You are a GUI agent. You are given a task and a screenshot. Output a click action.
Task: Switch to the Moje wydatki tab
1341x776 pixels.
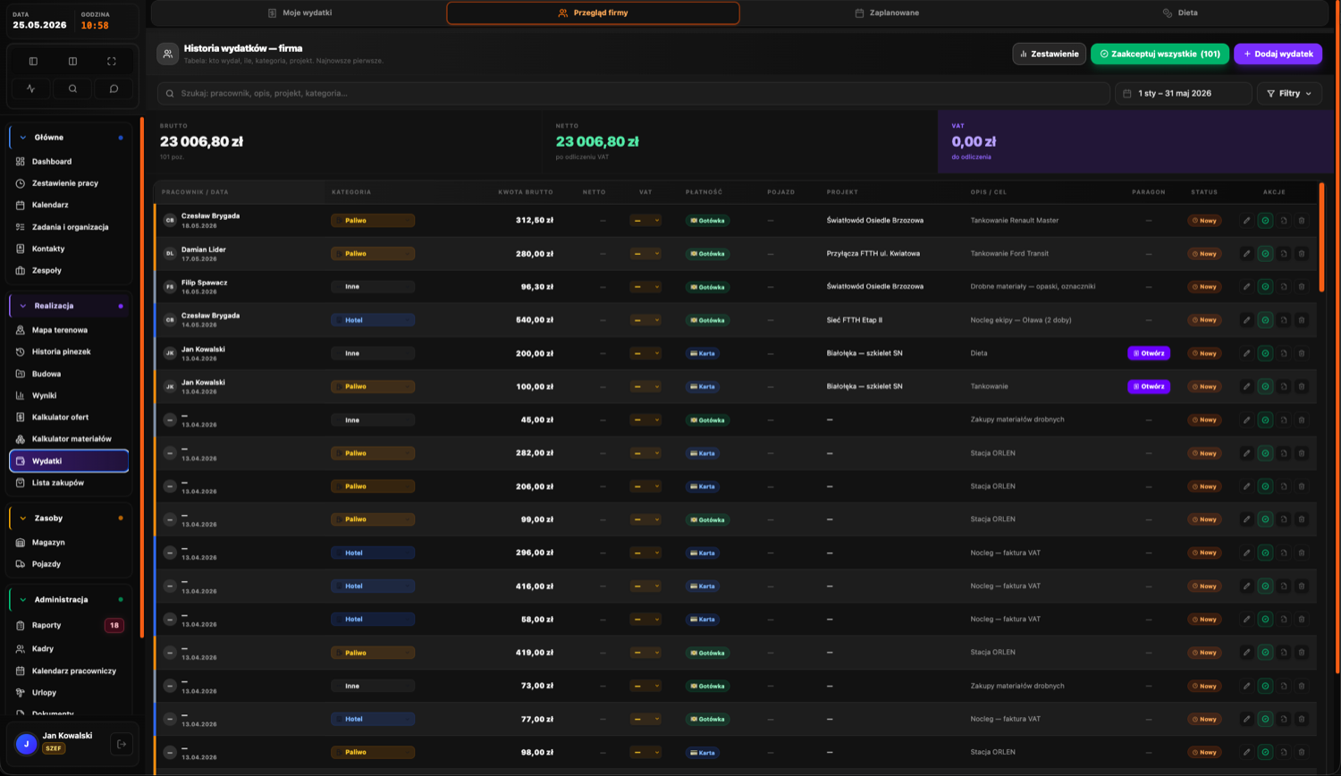[x=299, y=13]
